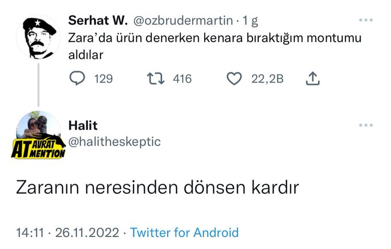Go to the @ozbrudermartin handle
This screenshot has height=249, width=391.
click(184, 21)
